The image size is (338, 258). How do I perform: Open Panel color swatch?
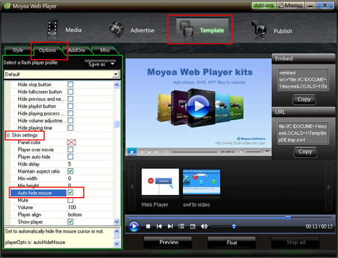pos(72,143)
